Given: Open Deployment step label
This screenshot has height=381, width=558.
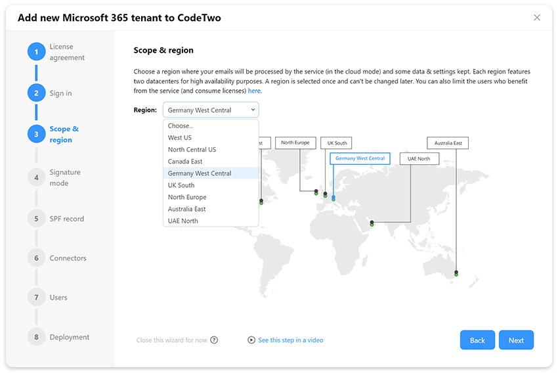Looking at the screenshot, I should click(70, 337).
